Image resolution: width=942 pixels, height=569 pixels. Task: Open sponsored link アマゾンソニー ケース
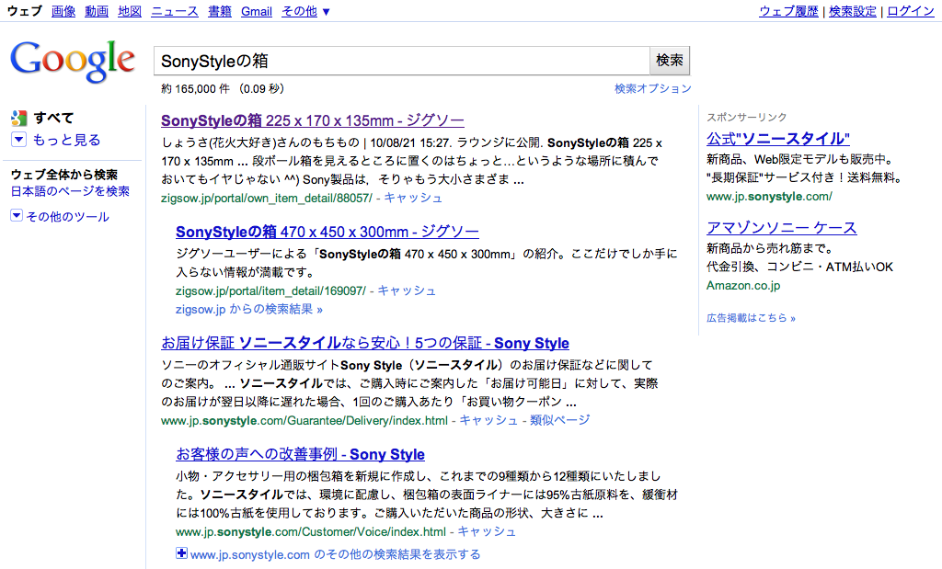click(x=782, y=227)
